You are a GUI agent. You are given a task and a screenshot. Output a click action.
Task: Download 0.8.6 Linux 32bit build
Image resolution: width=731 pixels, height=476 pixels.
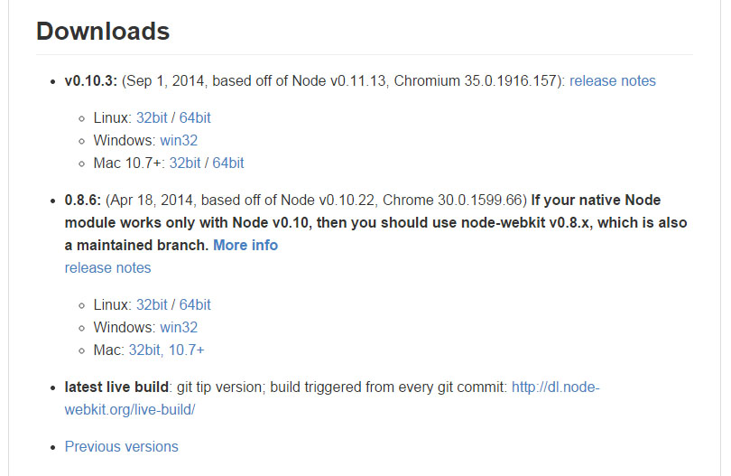pyautogui.click(x=153, y=304)
